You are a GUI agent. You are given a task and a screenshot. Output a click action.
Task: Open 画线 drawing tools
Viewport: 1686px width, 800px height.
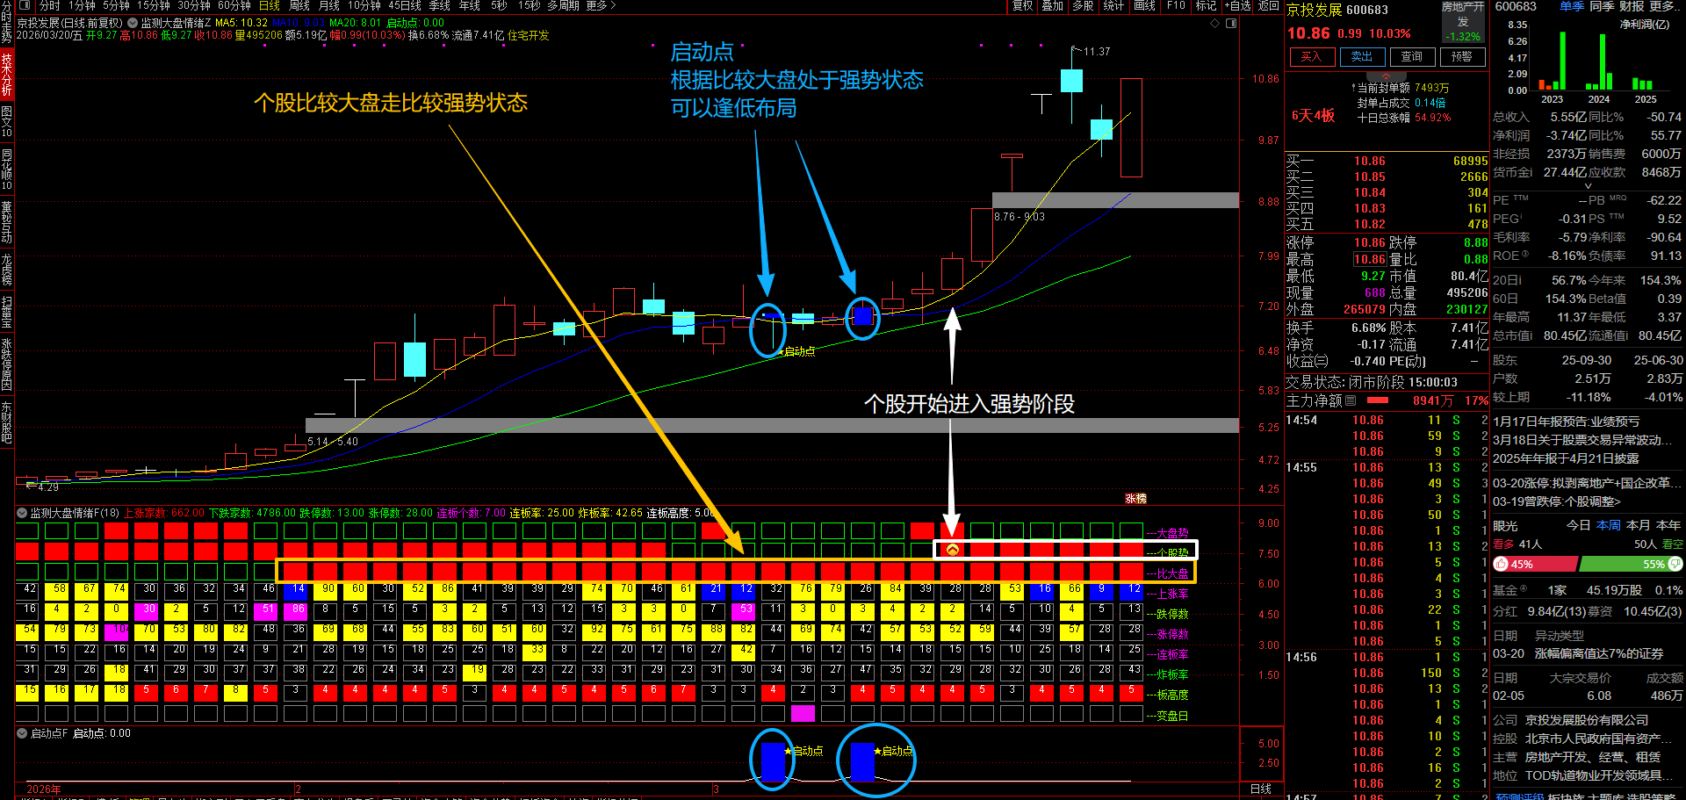(x=1144, y=6)
